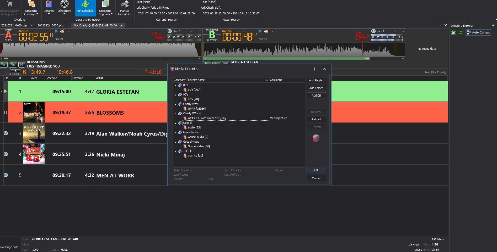497x252 pixels.
Task: Click the blue play arrow on player A
Action: tap(56, 31)
